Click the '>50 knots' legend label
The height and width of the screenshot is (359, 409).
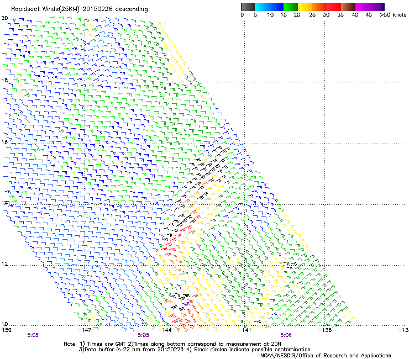point(393,15)
